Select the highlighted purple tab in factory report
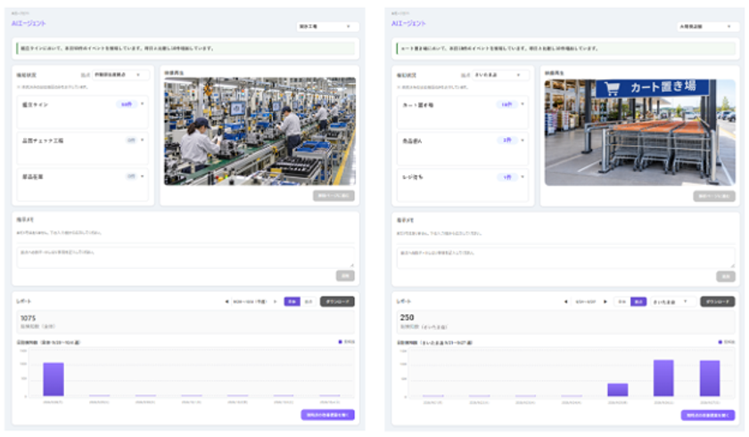The image size is (749, 437). tap(292, 302)
